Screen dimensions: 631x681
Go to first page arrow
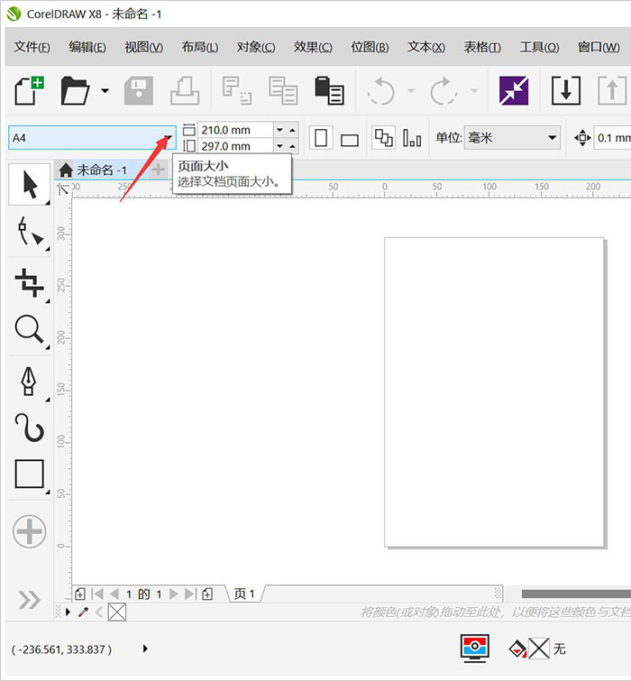tap(98, 594)
